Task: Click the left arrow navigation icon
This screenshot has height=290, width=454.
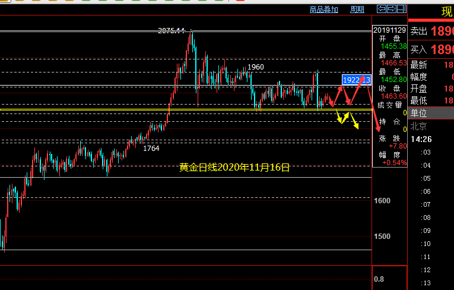Action: [382, 9]
